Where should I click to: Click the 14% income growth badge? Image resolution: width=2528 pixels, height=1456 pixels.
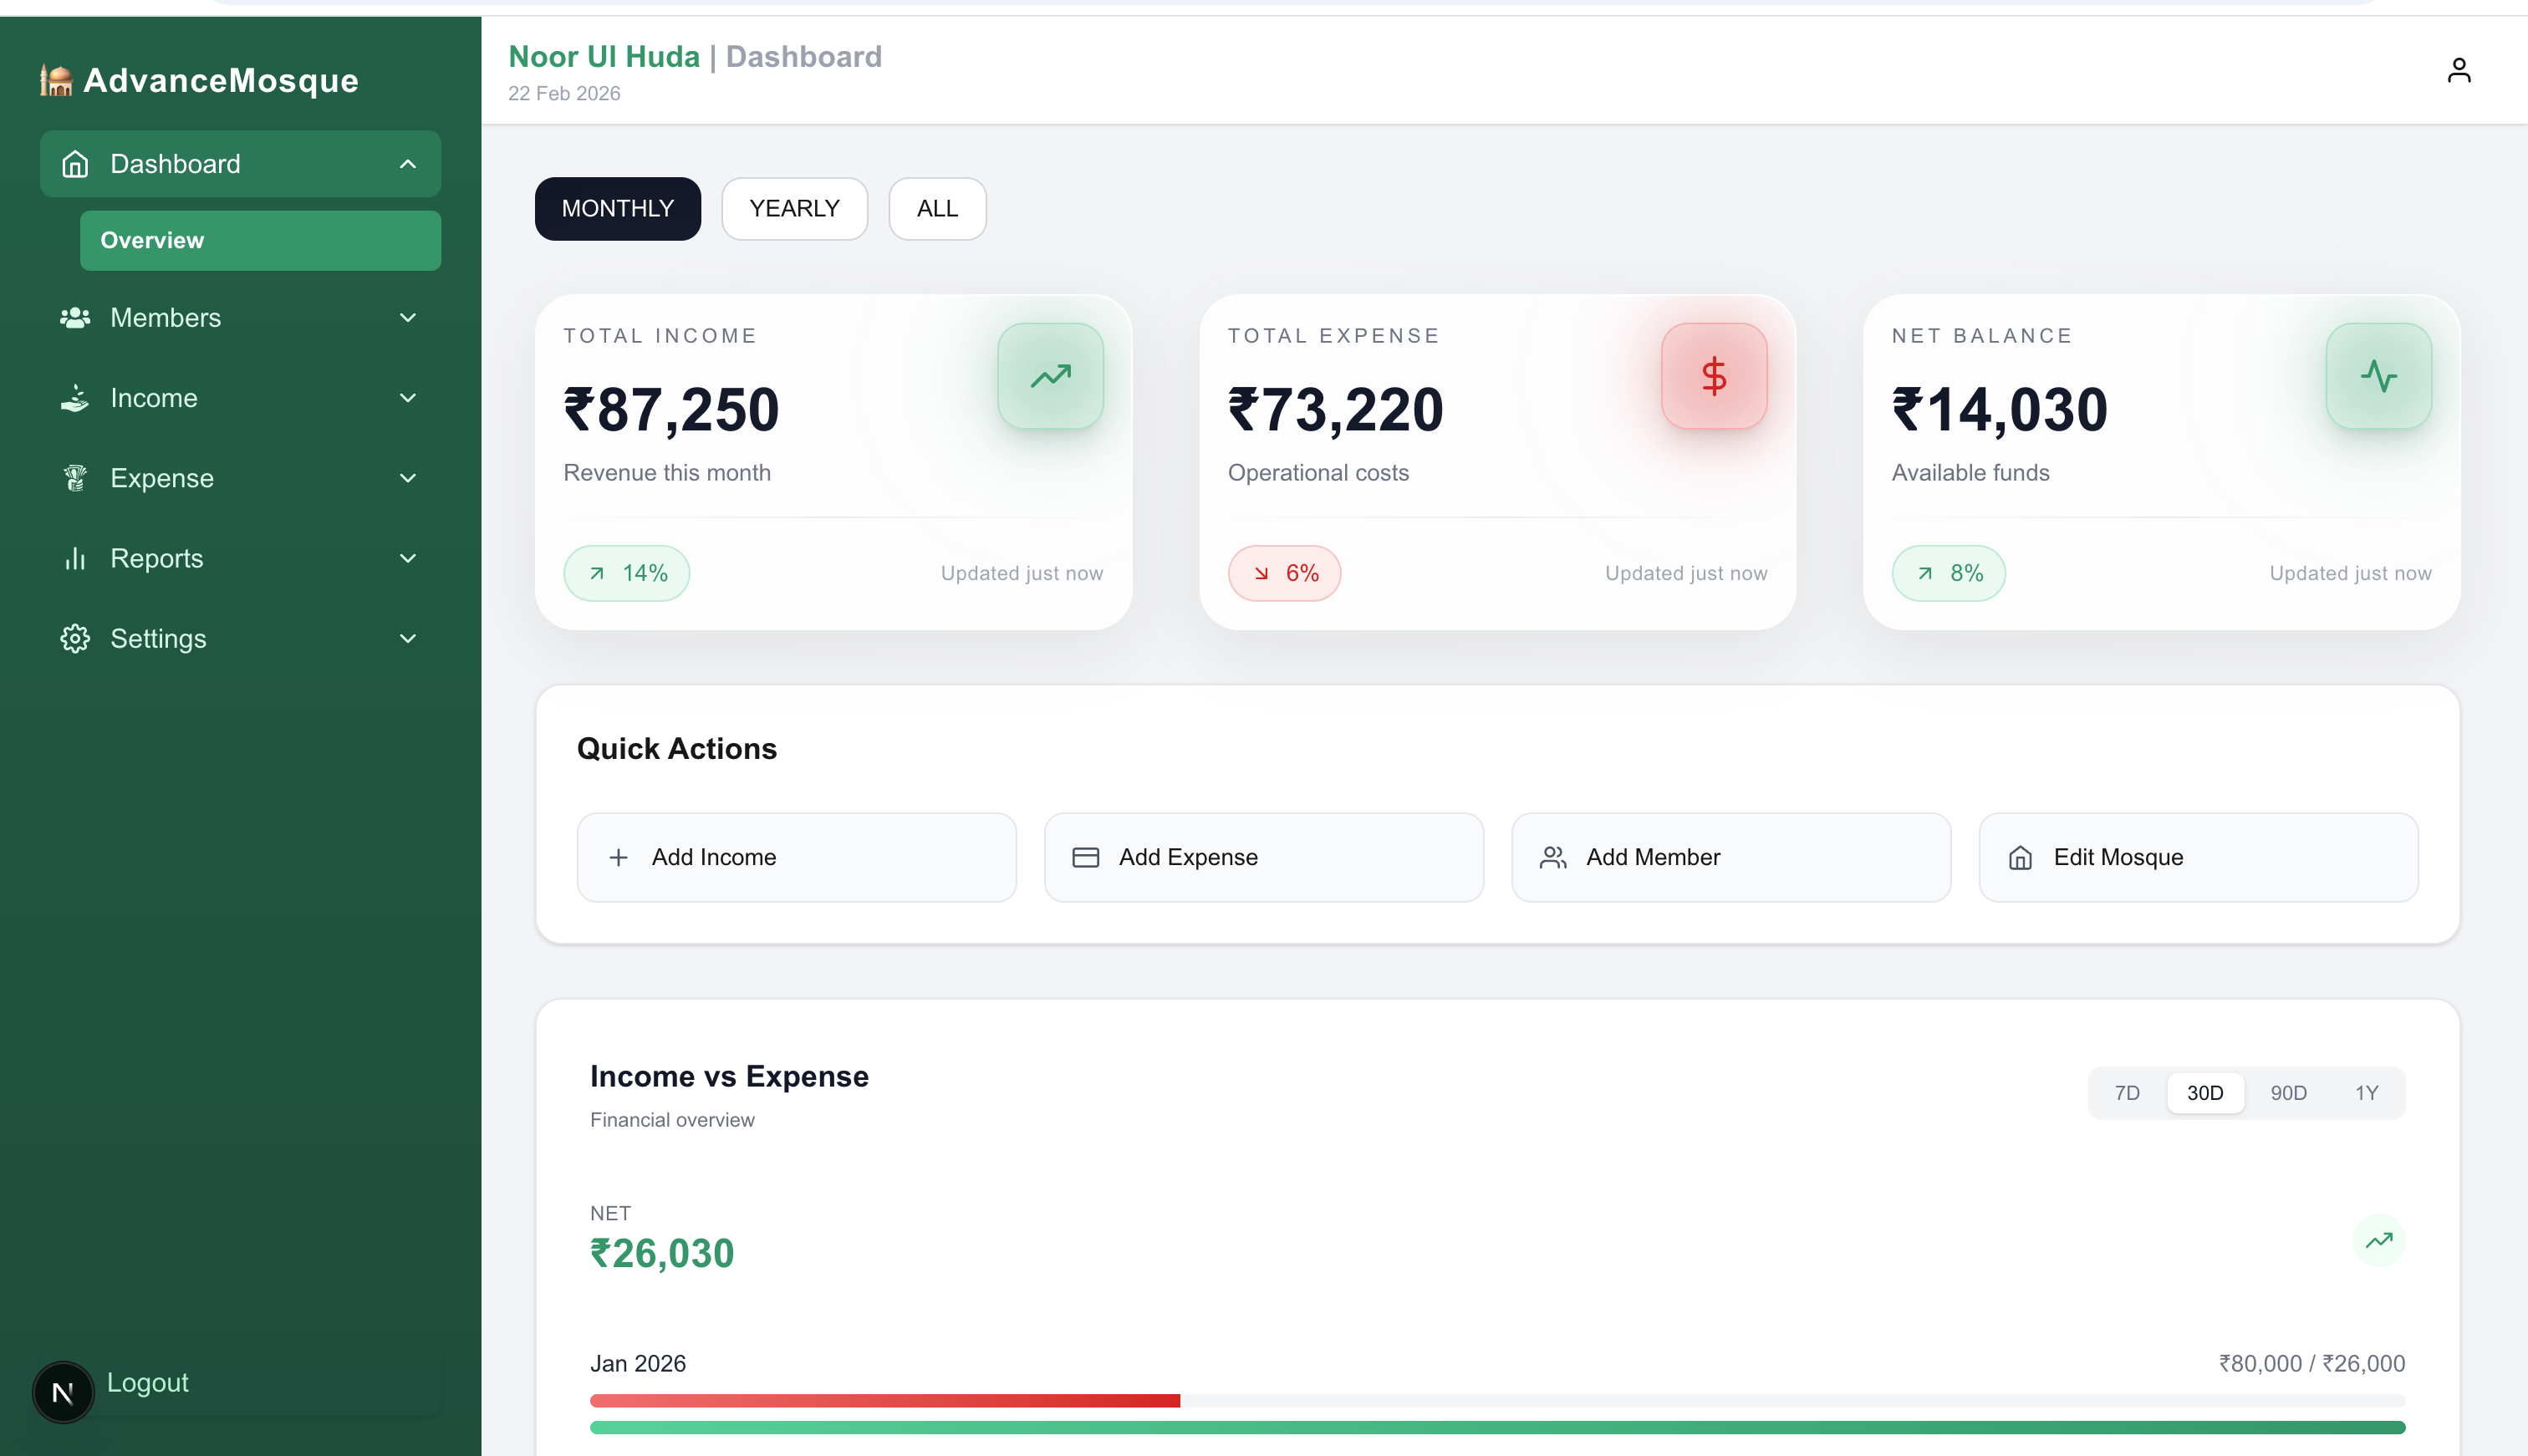626,573
